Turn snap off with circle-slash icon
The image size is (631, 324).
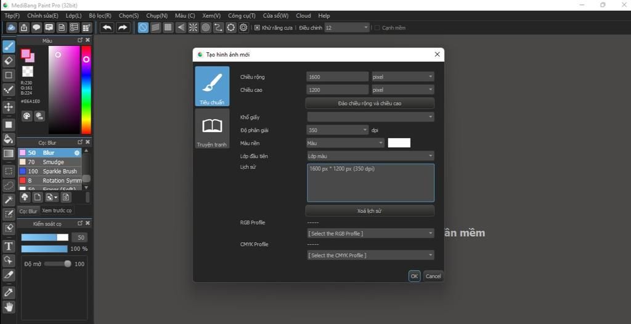point(143,28)
